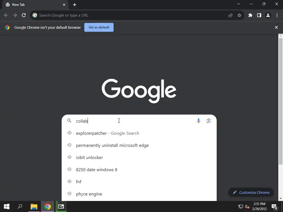Select permanently uninstall microsoft edge suggestion

pos(139,145)
